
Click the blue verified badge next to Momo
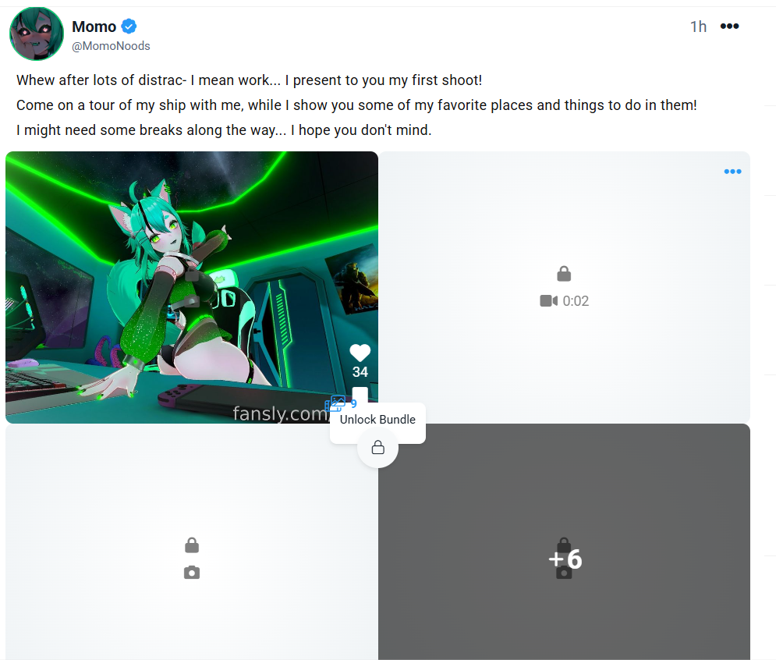pos(129,27)
